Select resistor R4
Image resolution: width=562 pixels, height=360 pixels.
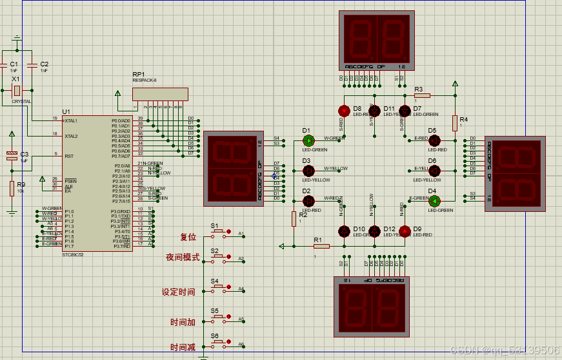[455, 123]
